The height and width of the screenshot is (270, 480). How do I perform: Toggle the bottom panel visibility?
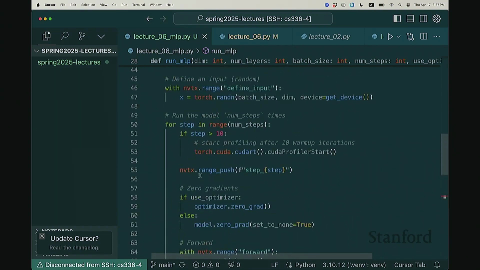pos(410,19)
